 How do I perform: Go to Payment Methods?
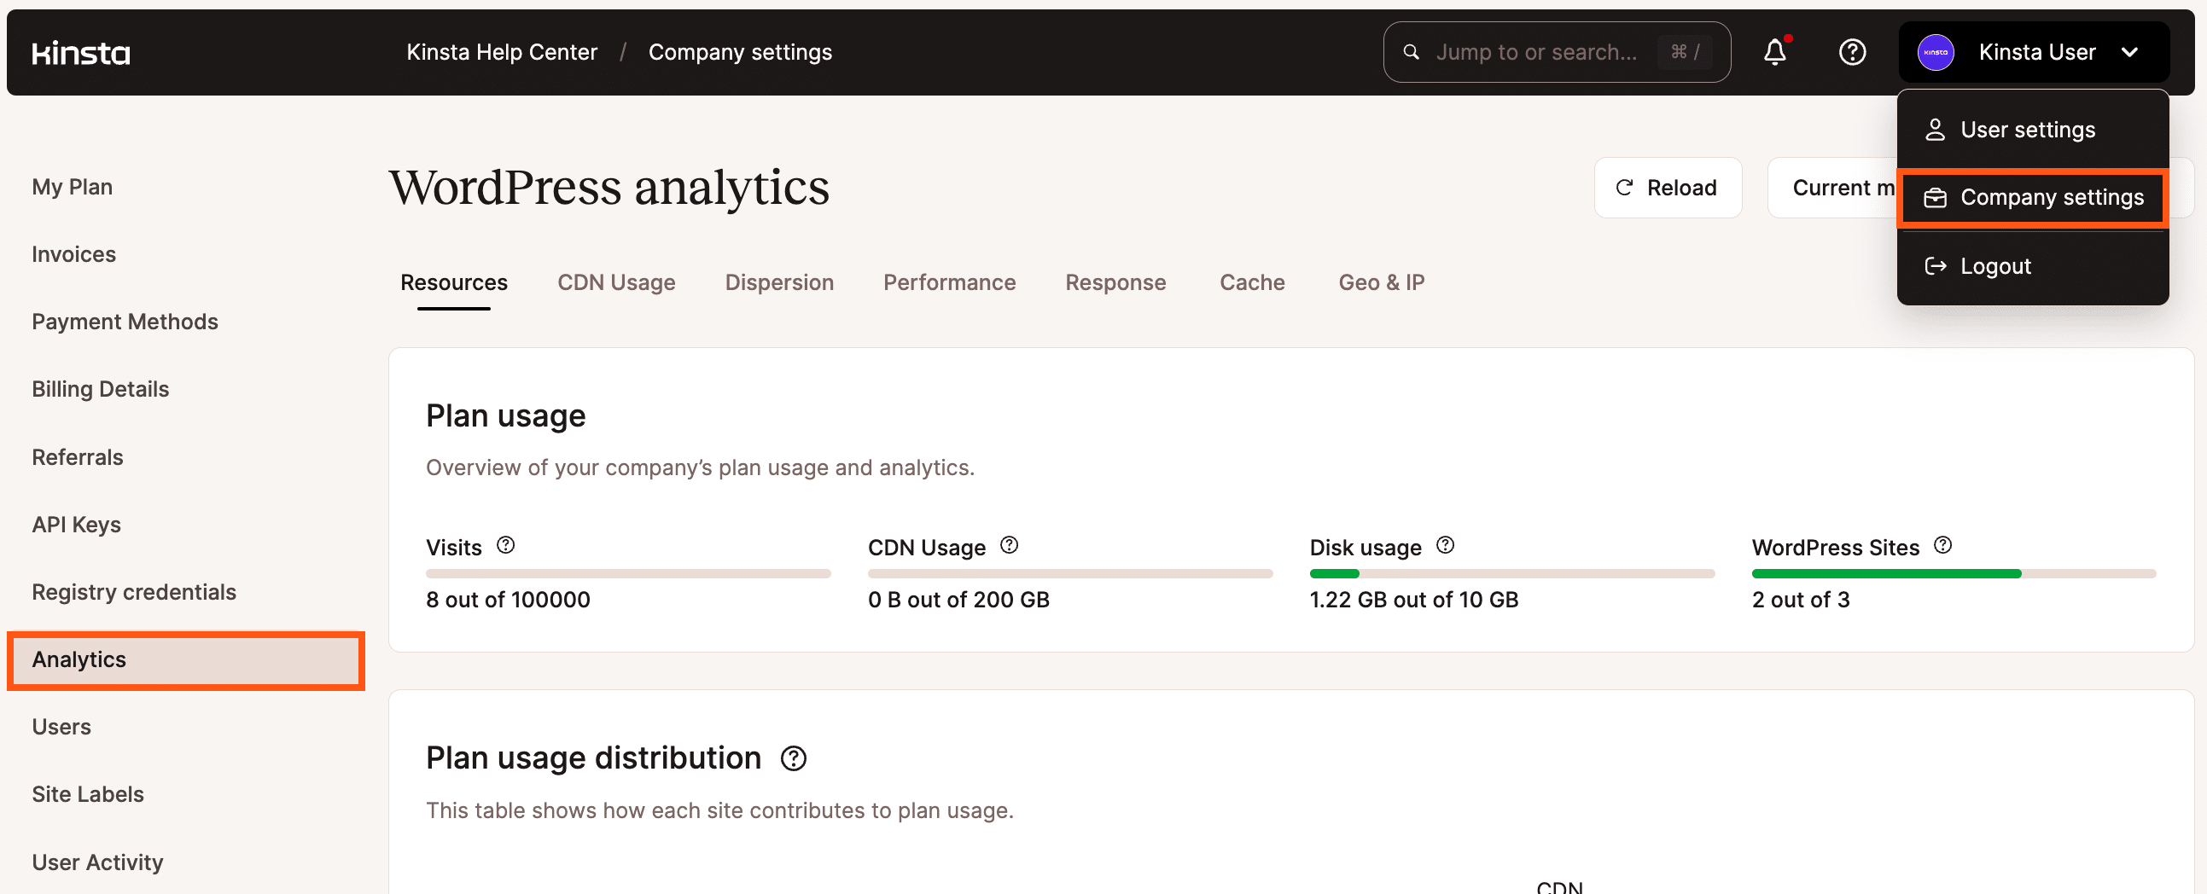(125, 322)
